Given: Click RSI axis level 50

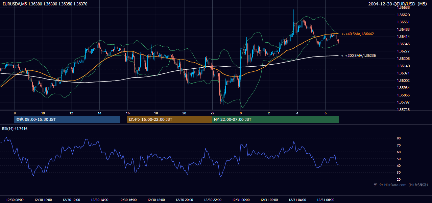Looking at the screenshot, I should [x=399, y=159].
